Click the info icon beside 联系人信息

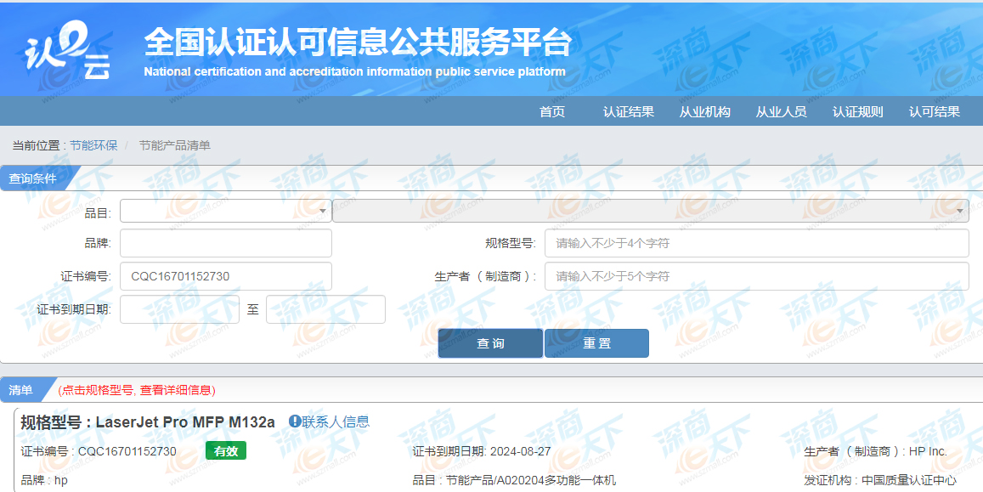[294, 421]
